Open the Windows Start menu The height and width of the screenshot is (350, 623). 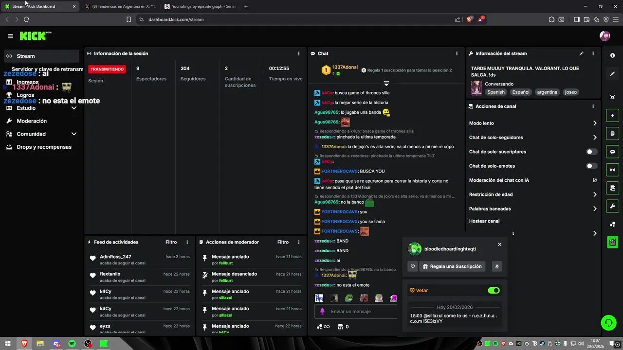coord(8,344)
